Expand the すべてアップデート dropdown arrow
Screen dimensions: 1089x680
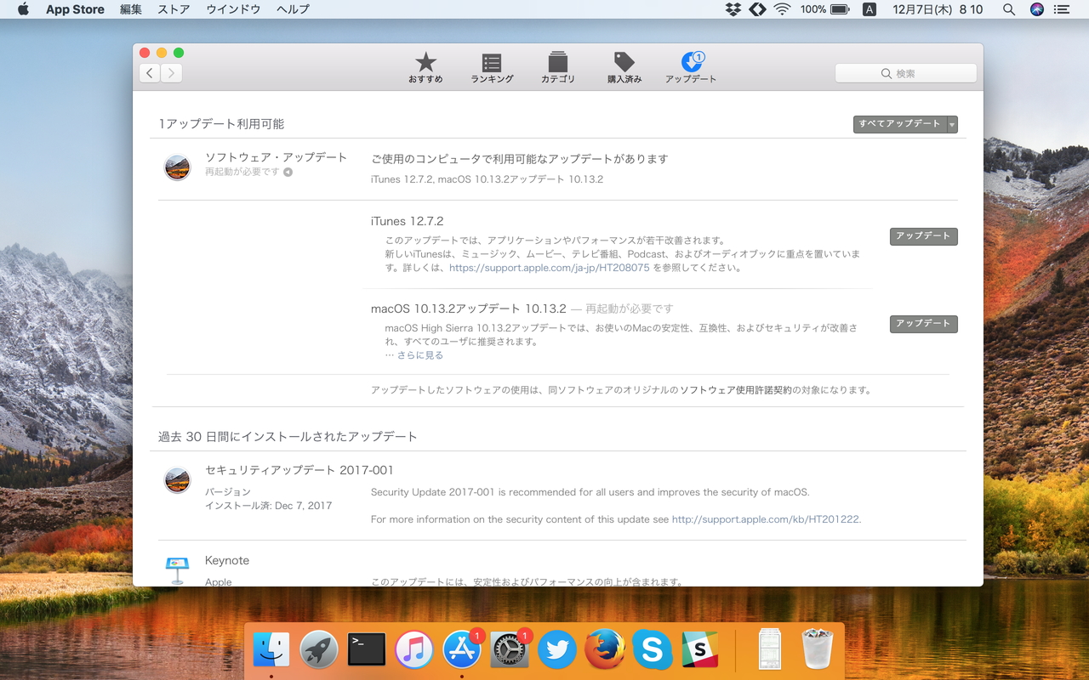point(952,124)
